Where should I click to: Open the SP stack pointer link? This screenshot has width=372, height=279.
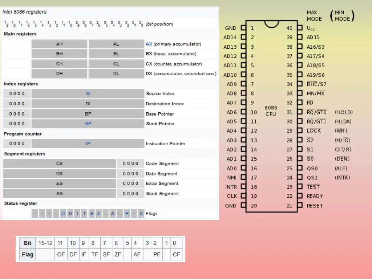pos(88,124)
